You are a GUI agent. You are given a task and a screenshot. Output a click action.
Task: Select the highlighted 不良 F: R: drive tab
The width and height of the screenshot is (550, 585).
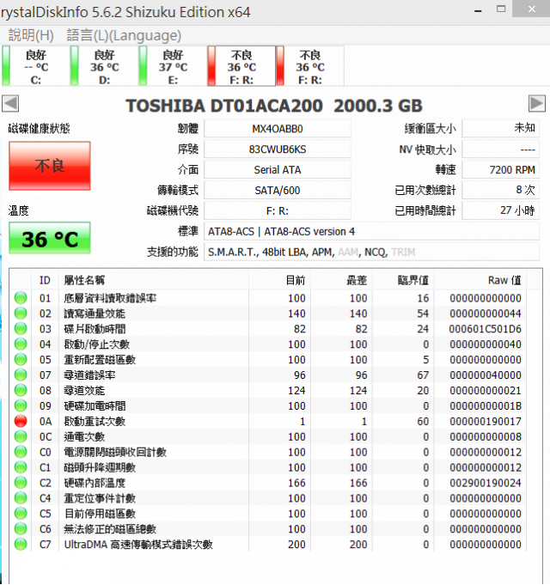pos(241,66)
